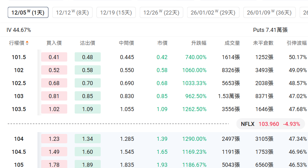This screenshot has height=168, width=308.
Task: Open the 12/19 (15天) expiration tab
Action: (116, 12)
